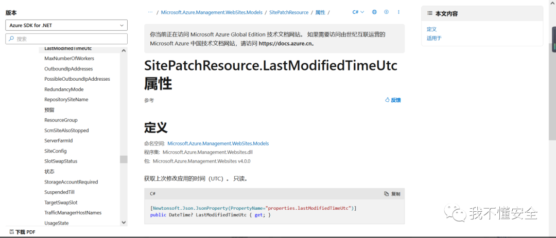Open ResourceGroup in the sidebar
Image resolution: width=556 pixels, height=238 pixels.
tap(61, 120)
